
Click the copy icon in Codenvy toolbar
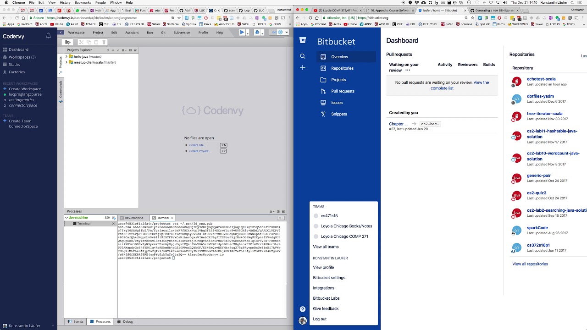pos(89,42)
